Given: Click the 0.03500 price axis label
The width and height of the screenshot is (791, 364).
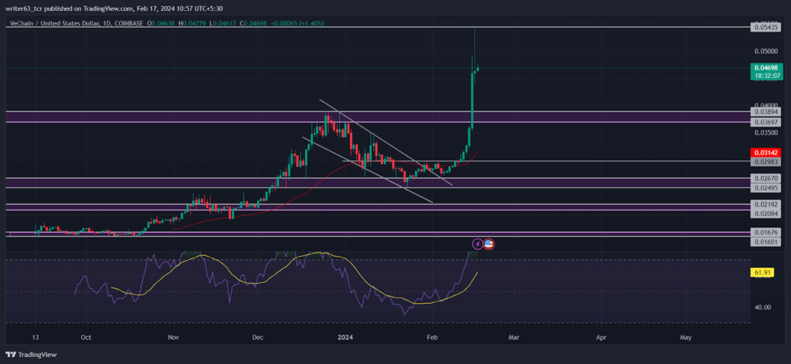Looking at the screenshot, I should [x=766, y=133].
